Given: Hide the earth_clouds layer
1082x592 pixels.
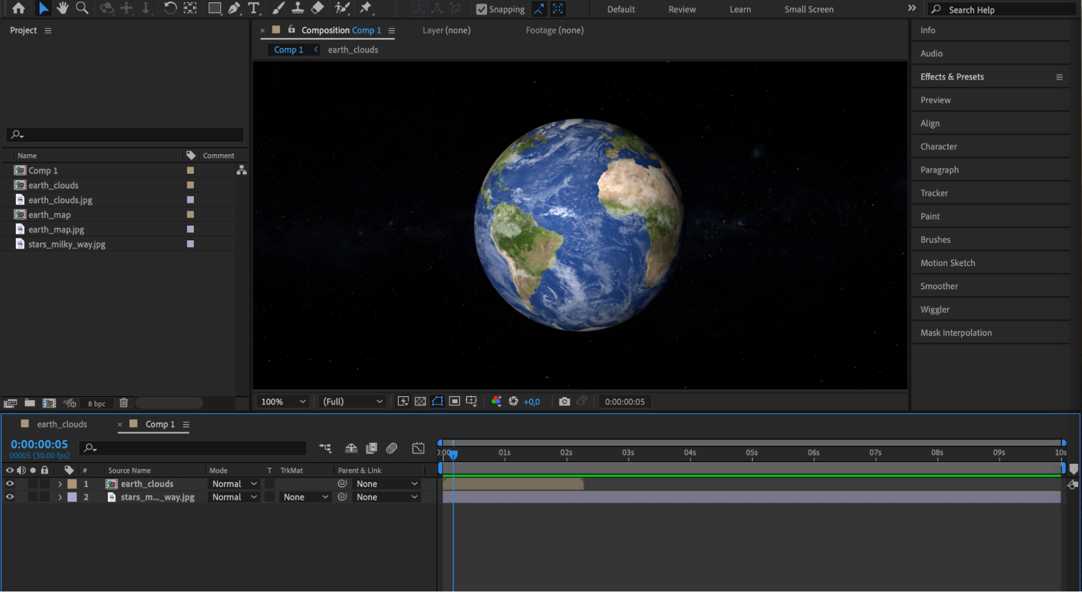Looking at the screenshot, I should click(x=10, y=484).
